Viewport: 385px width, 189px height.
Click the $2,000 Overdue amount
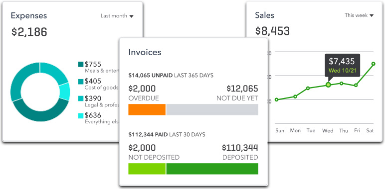click(142, 89)
